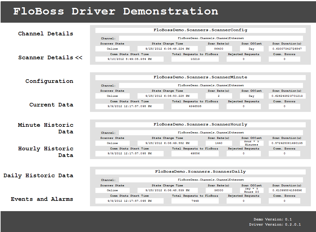Click total requests value 4346535
Viewport: 316px width, 232px height.
tap(195, 106)
